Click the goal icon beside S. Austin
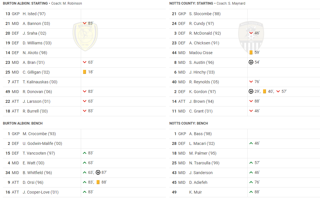 coord(251,62)
